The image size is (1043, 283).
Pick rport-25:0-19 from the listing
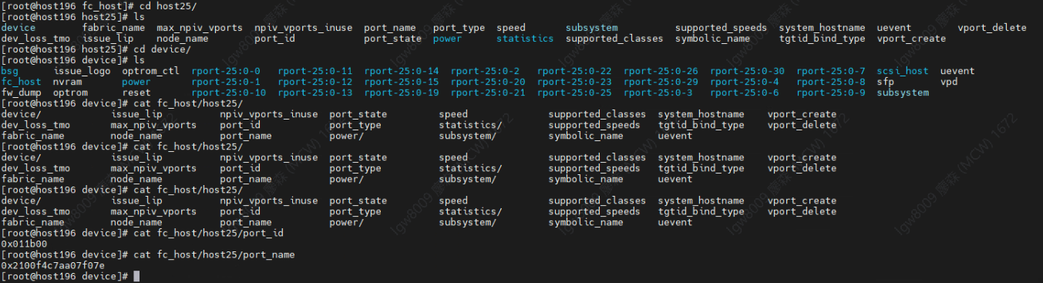(x=402, y=93)
